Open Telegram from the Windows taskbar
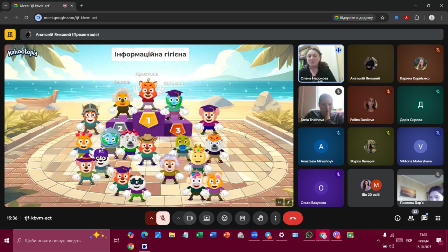Viewport: 448px width, 252px height. point(268,235)
